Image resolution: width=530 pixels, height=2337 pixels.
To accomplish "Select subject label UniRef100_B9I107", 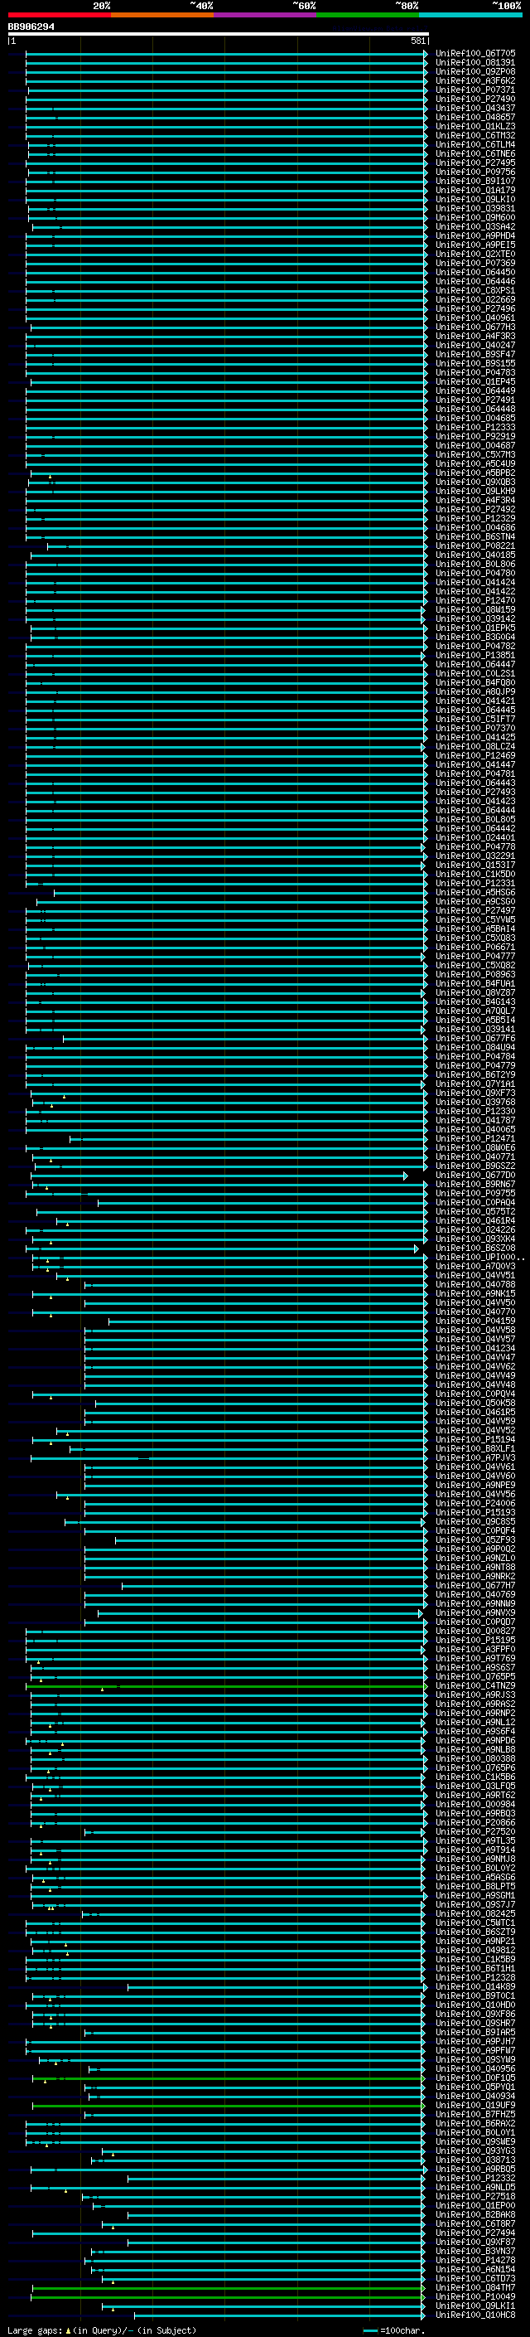I will click(475, 181).
